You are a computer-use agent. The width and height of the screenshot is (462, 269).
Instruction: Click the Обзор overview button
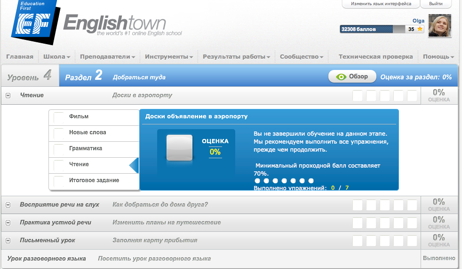click(352, 77)
